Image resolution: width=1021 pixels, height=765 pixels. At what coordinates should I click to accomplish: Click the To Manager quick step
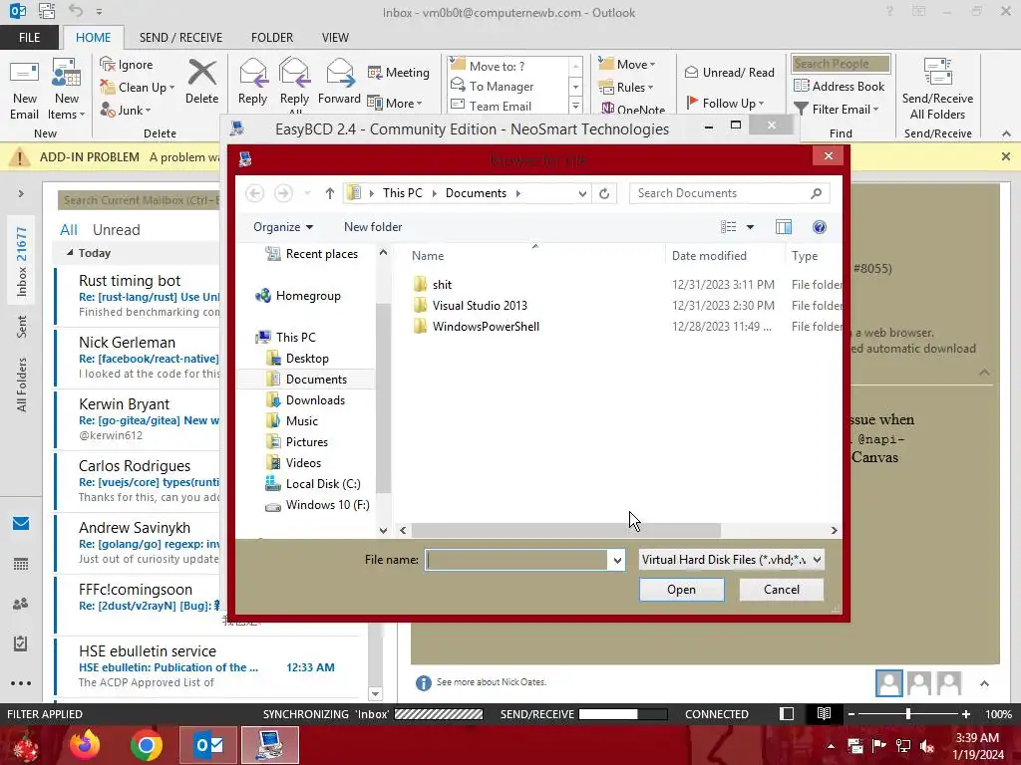(x=502, y=87)
